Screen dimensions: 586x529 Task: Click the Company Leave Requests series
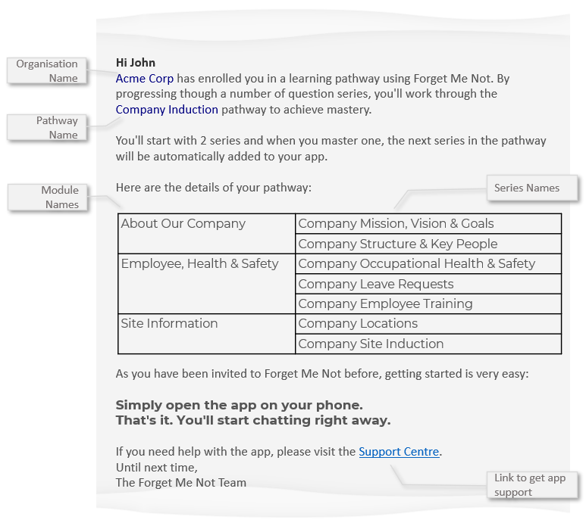[x=376, y=285]
